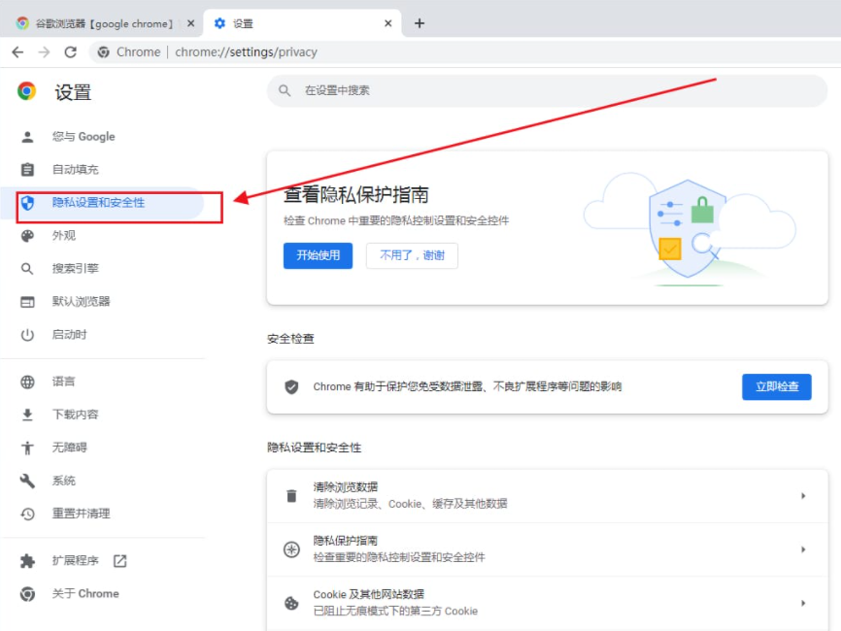
Task: Expand the Cookie 及其他网站数据 chevron
Action: coord(803,602)
